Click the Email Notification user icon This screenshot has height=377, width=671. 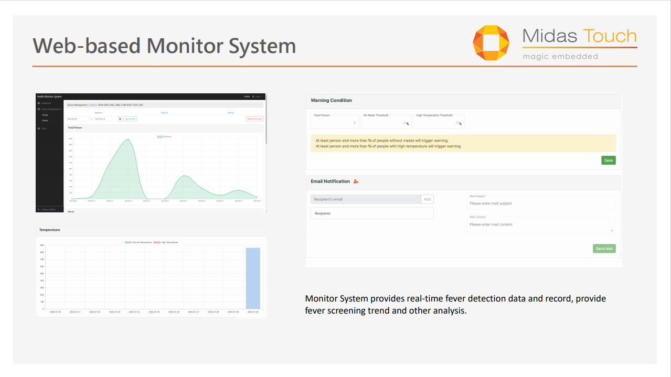coord(356,181)
